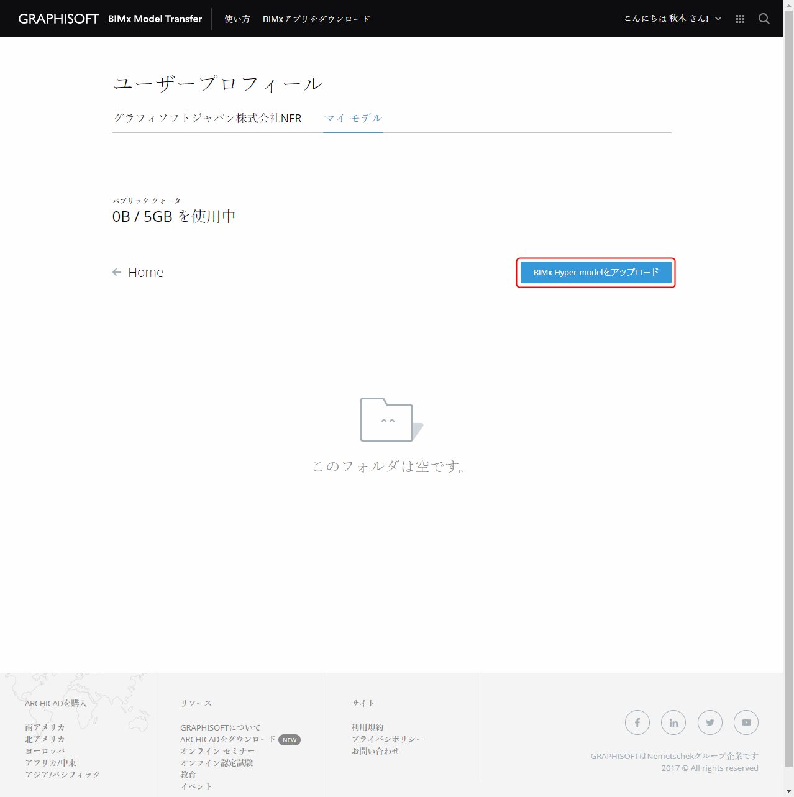Select the グラフィソフトジャパン株式会社NFR tab

point(208,118)
